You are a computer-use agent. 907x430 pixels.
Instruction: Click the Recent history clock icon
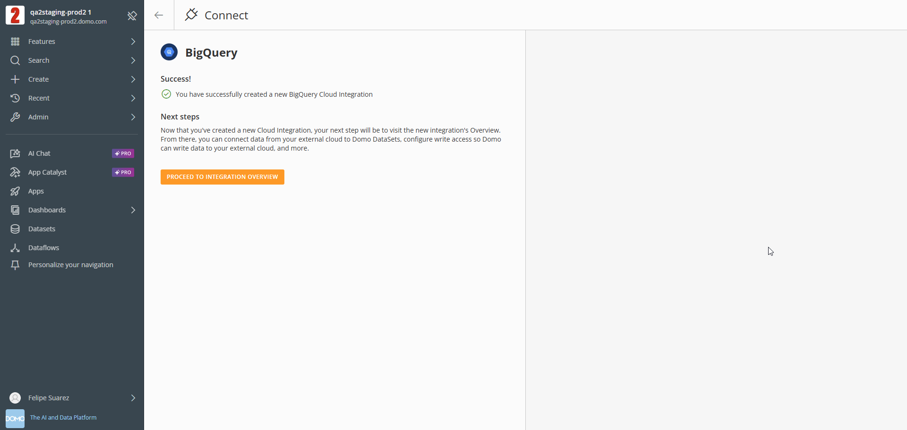[x=15, y=98]
